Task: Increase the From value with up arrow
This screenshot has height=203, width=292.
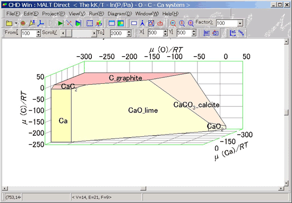Action: [38, 32]
